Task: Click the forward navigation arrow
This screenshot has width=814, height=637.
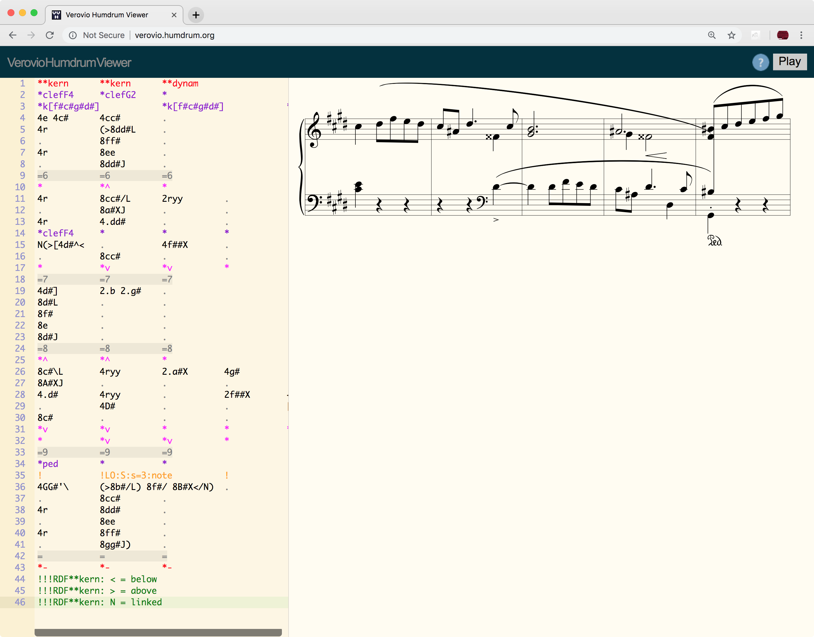Action: click(31, 35)
